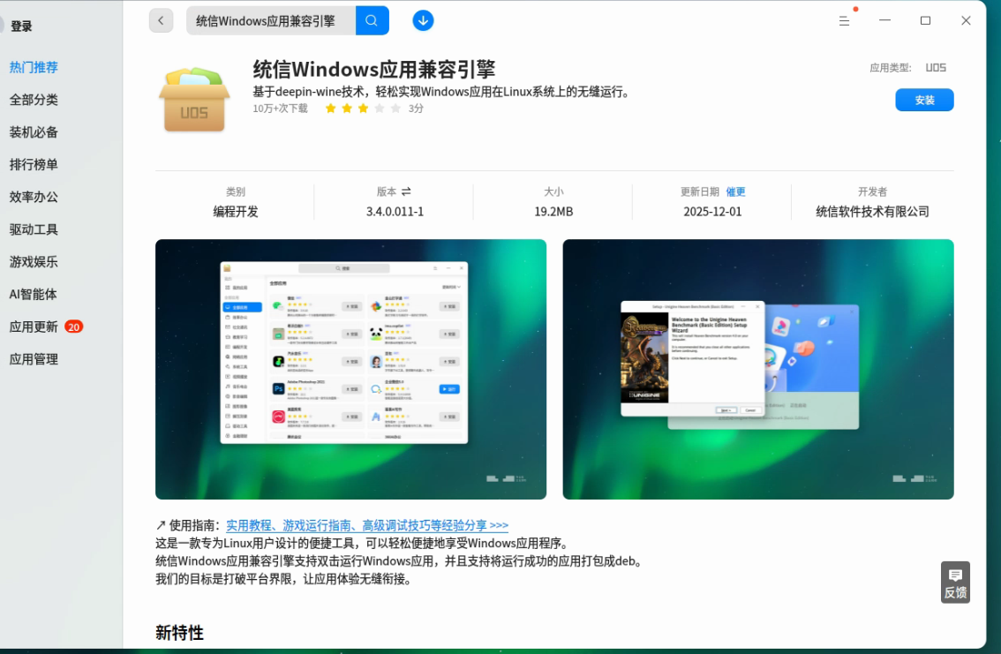
Task: Open the app list screenshot thumbnail
Action: (x=350, y=369)
